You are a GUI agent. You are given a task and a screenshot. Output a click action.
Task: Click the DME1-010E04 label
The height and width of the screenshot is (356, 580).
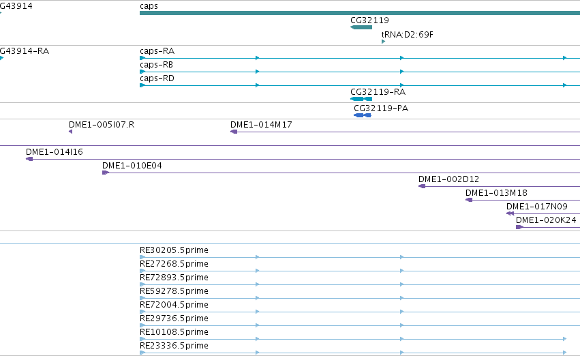132,166
